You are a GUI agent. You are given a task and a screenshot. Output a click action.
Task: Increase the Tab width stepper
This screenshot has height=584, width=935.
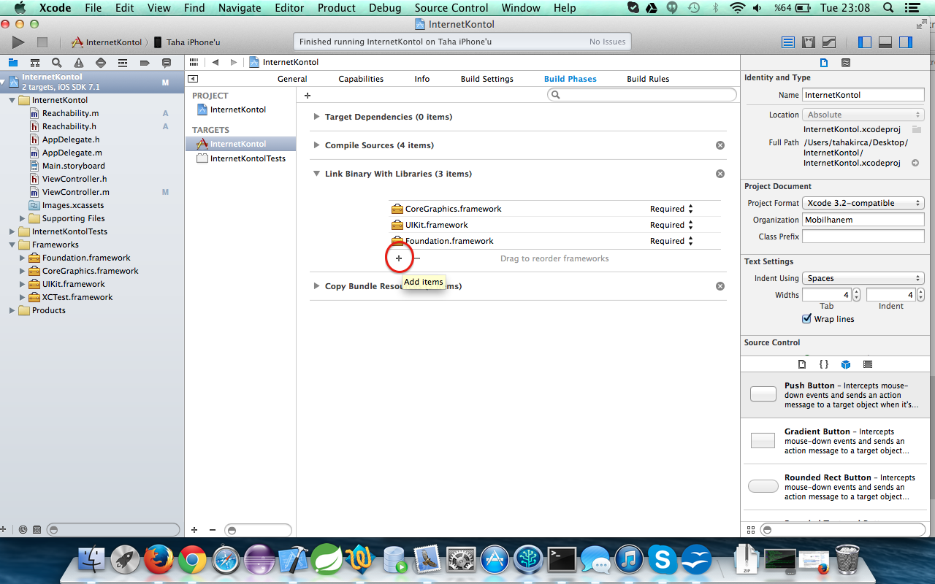(856, 292)
